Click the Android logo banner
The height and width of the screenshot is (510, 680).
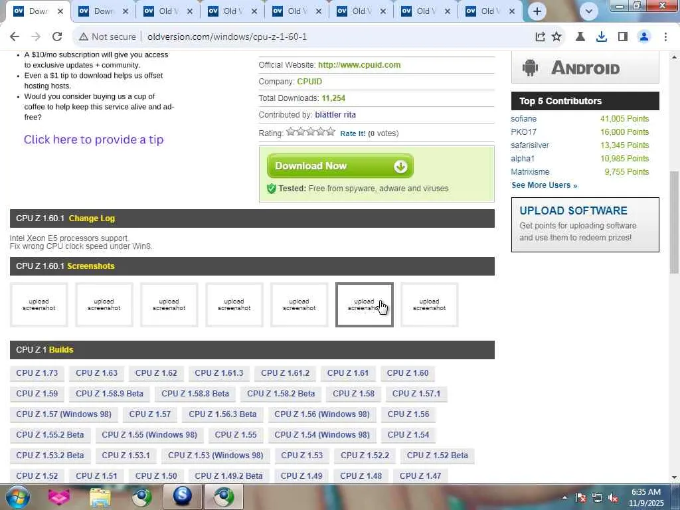585,68
